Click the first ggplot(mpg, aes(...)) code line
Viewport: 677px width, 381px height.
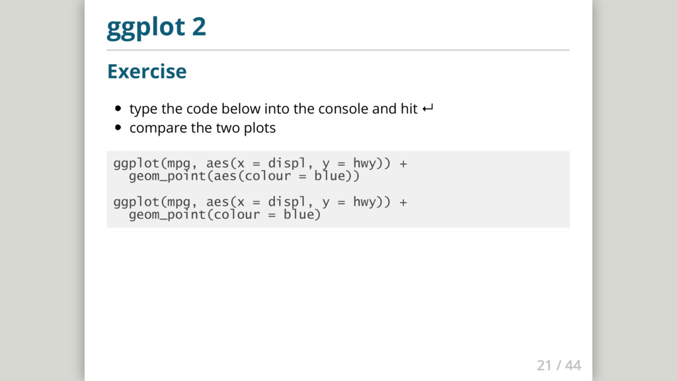(260, 163)
